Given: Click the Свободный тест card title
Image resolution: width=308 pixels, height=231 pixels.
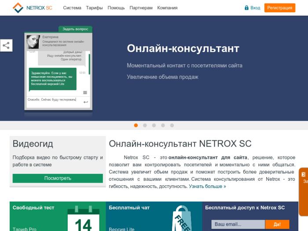Looking at the screenshot, I should pyautogui.click(x=33, y=208).
